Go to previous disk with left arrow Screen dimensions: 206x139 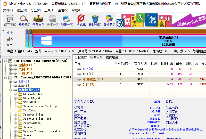coord(8,32)
